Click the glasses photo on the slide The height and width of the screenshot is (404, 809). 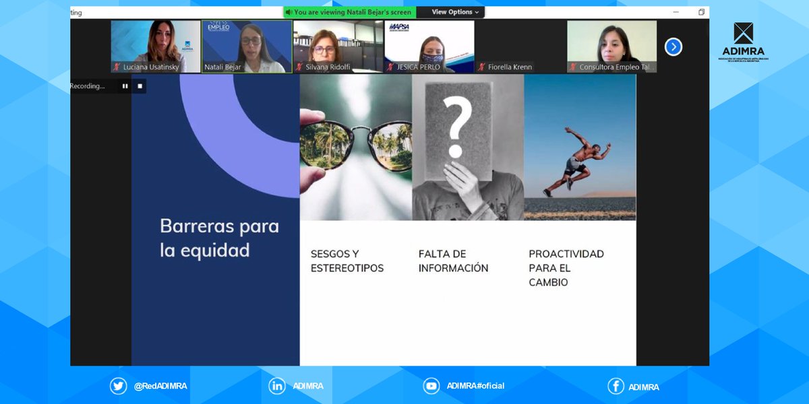(356, 147)
